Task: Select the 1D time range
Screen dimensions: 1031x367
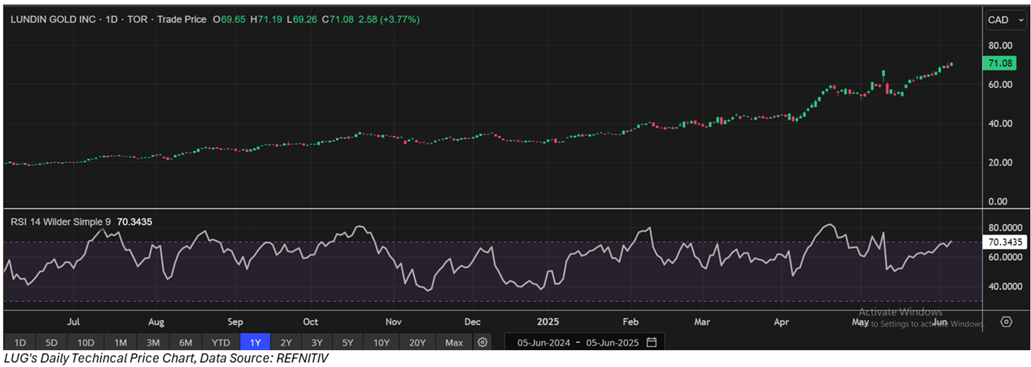Action: click(20, 342)
